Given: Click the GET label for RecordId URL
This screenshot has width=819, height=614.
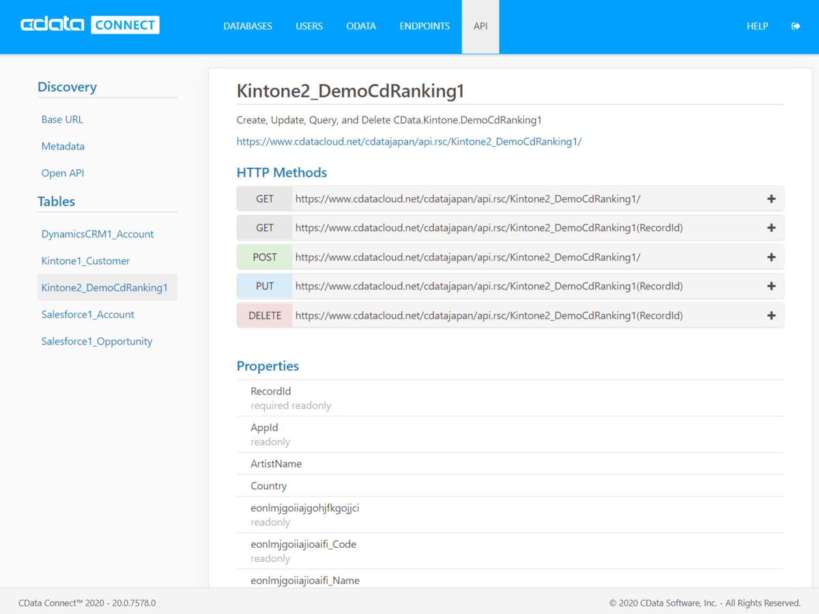Looking at the screenshot, I should click(x=265, y=228).
